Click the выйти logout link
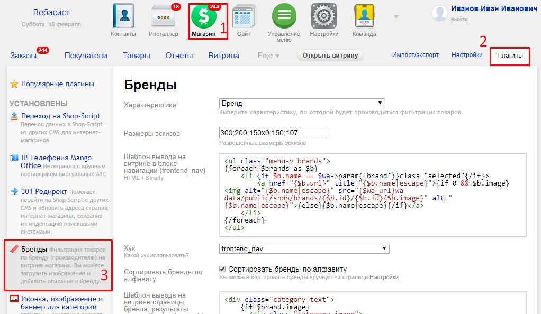 coord(459,20)
